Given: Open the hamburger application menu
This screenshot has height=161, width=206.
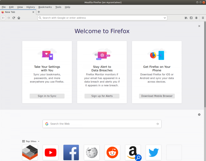Looking at the screenshot, I should click(203, 18).
